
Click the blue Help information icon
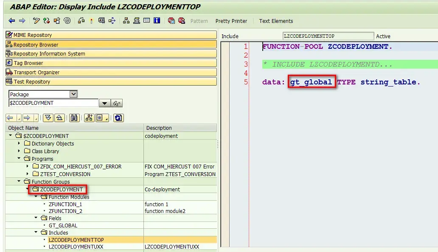point(156,20)
